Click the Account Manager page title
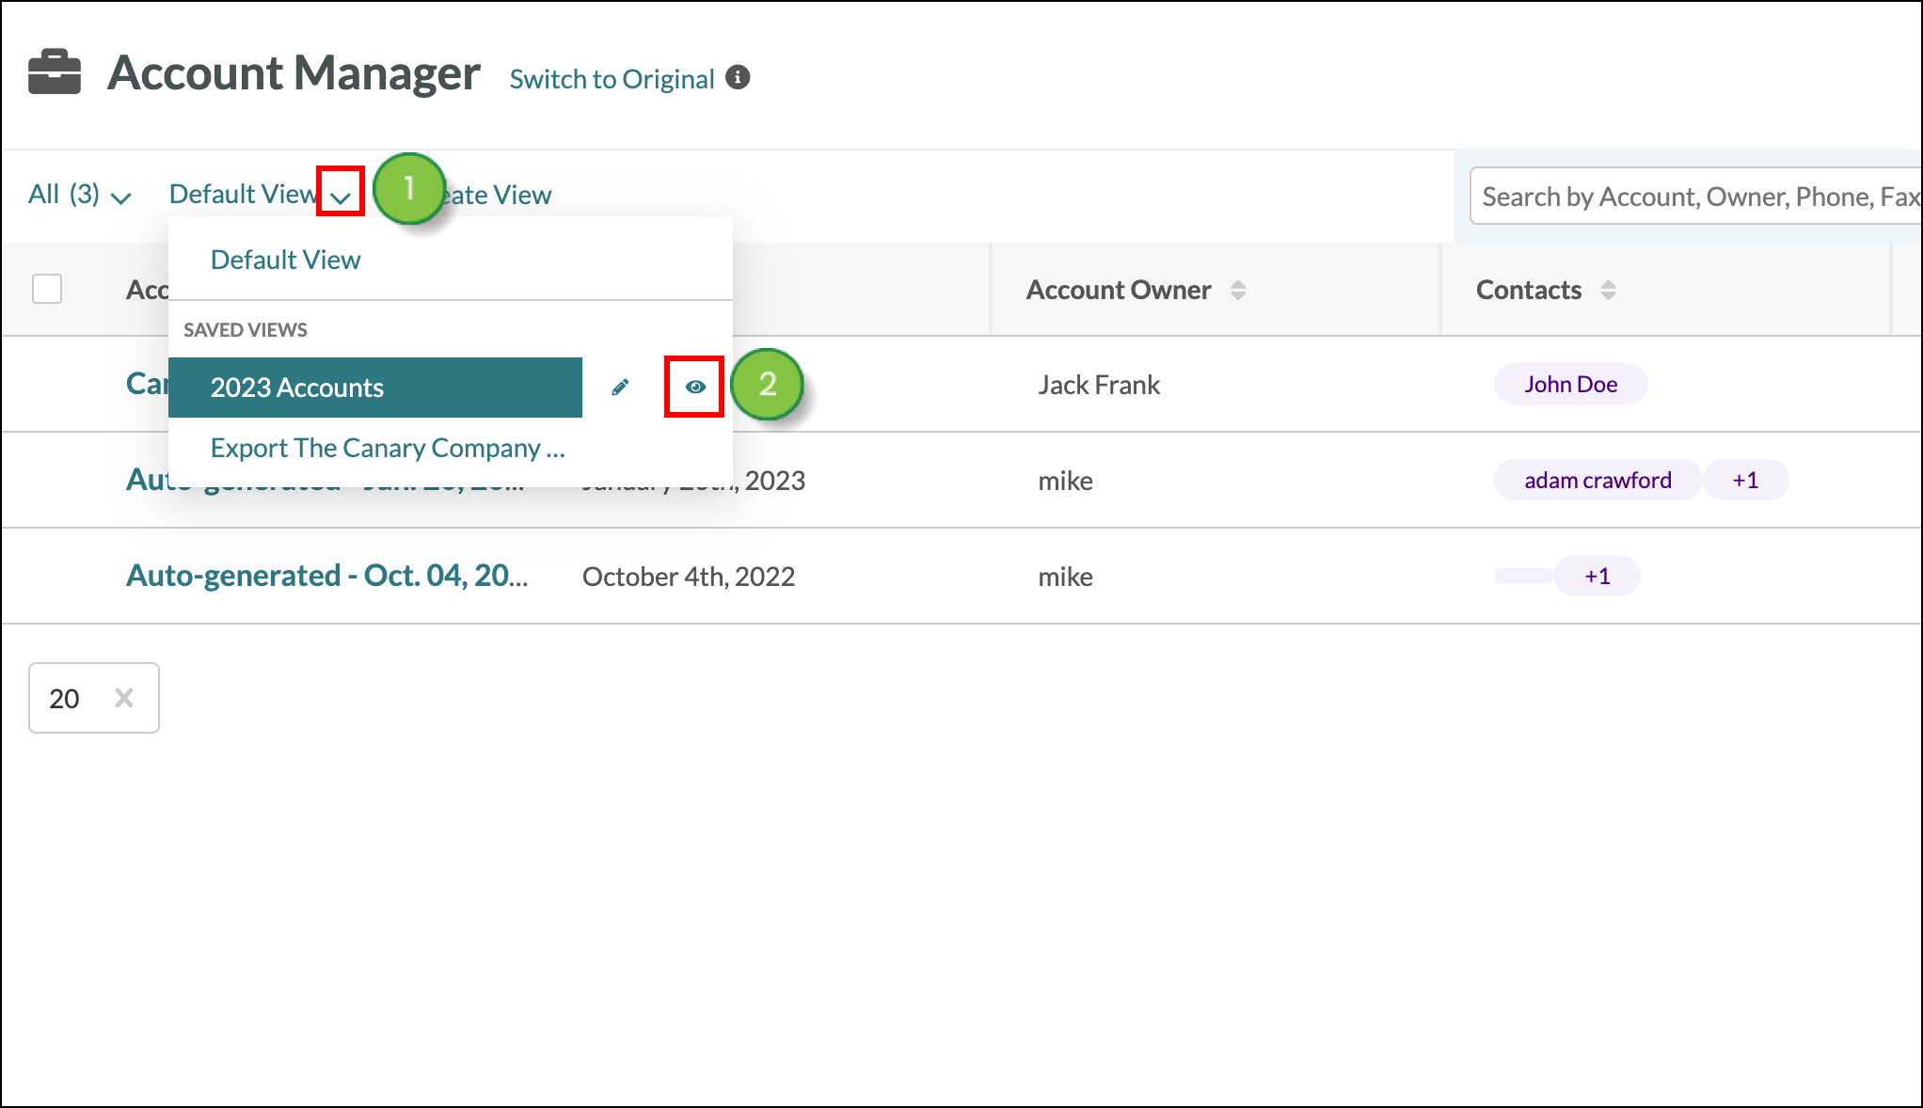This screenshot has height=1108, width=1923. pos(294,72)
